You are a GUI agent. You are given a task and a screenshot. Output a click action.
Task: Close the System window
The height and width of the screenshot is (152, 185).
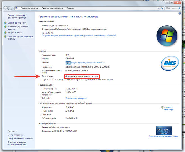pos(177,3)
